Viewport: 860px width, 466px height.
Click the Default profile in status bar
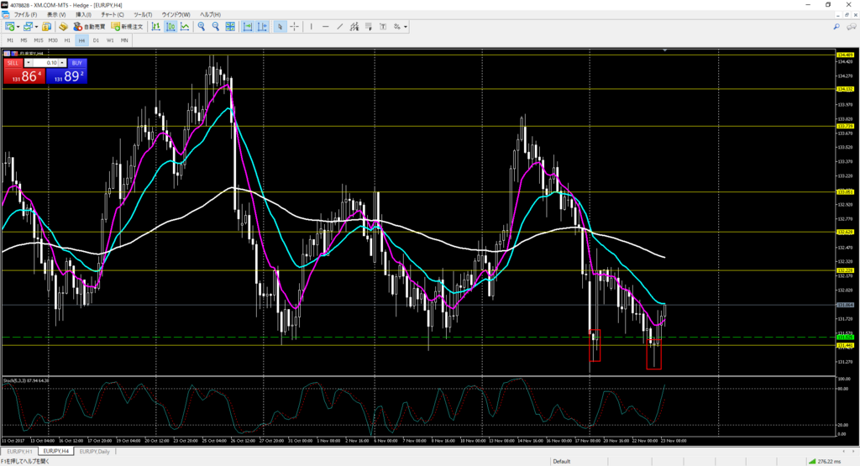562,462
